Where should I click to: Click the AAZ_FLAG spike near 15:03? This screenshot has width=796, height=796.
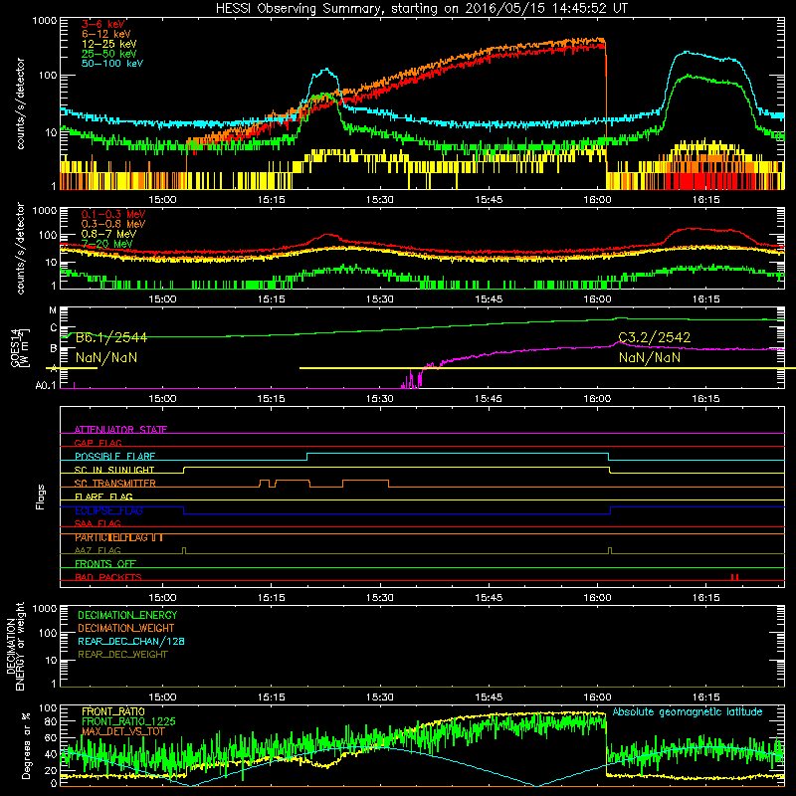[x=184, y=550]
